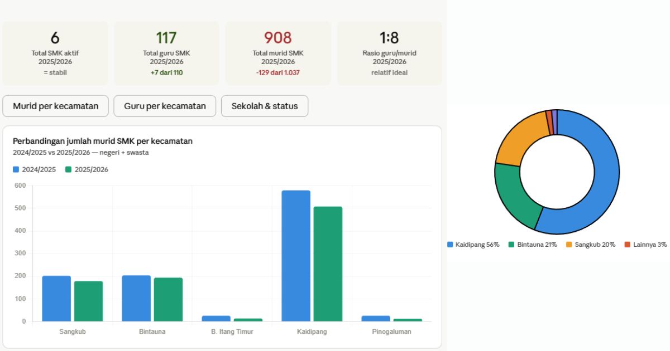Open the Guru per kecamatan tab

tap(165, 106)
